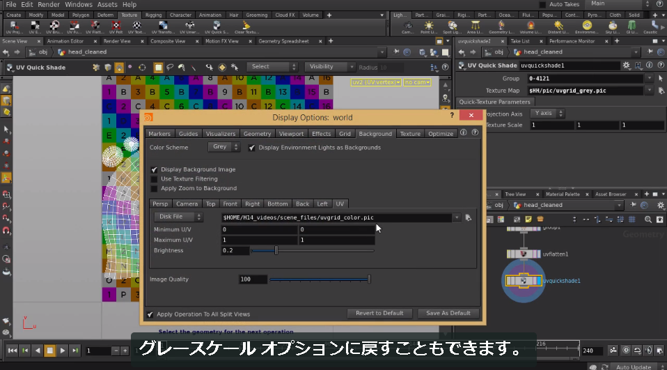This screenshot has height=370, width=667.
Task: Add a Sky Light from shelf
Action: point(613,28)
